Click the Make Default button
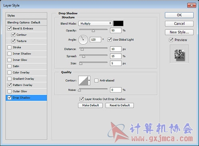The height and width of the screenshot is (146, 199). [90, 105]
